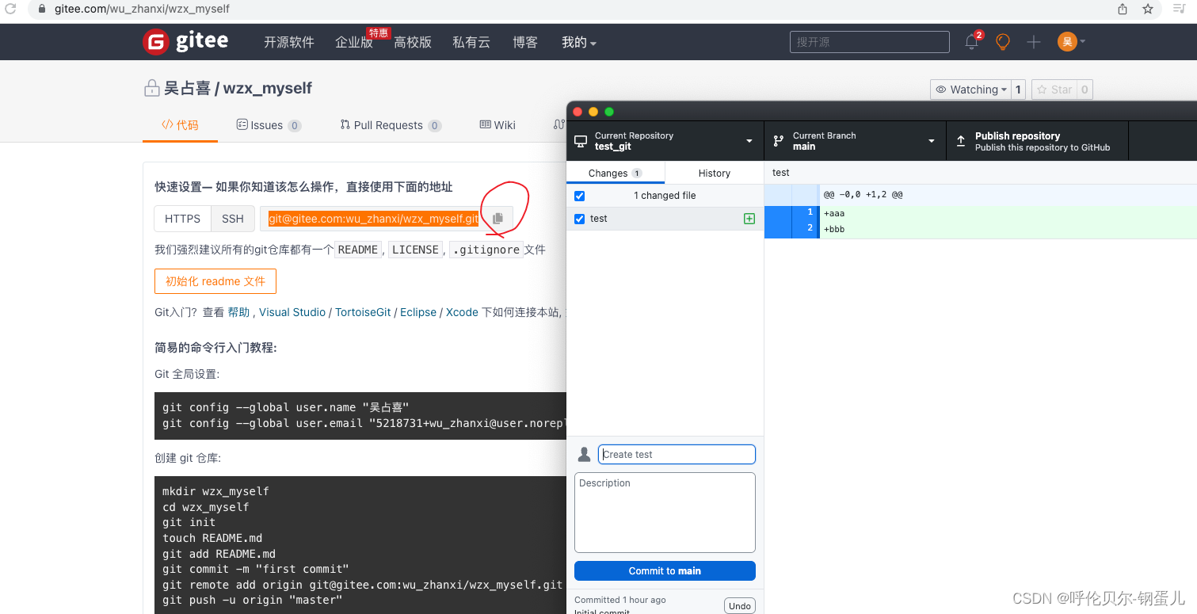Open the 我的 dropdown menu
This screenshot has width=1197, height=614.
tap(579, 42)
